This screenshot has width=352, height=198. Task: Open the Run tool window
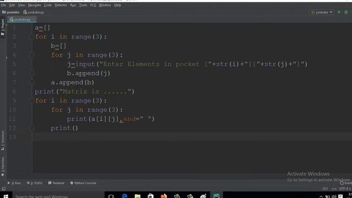14,183
